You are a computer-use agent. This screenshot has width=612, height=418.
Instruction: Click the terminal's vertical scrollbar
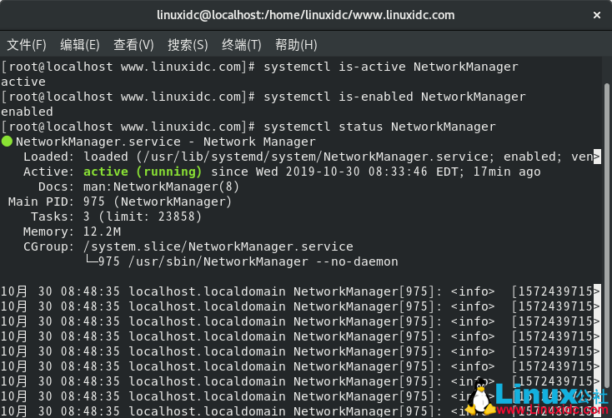pyautogui.click(x=606, y=208)
